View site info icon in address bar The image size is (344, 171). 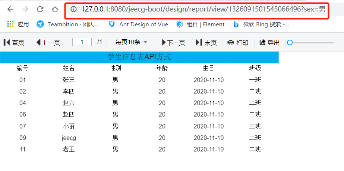(73, 9)
